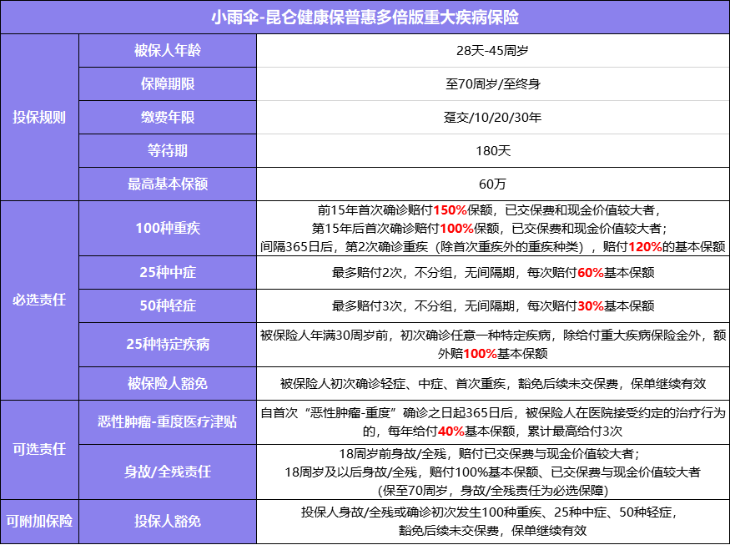Click the red 150% in the 重疾 row

click(x=451, y=210)
